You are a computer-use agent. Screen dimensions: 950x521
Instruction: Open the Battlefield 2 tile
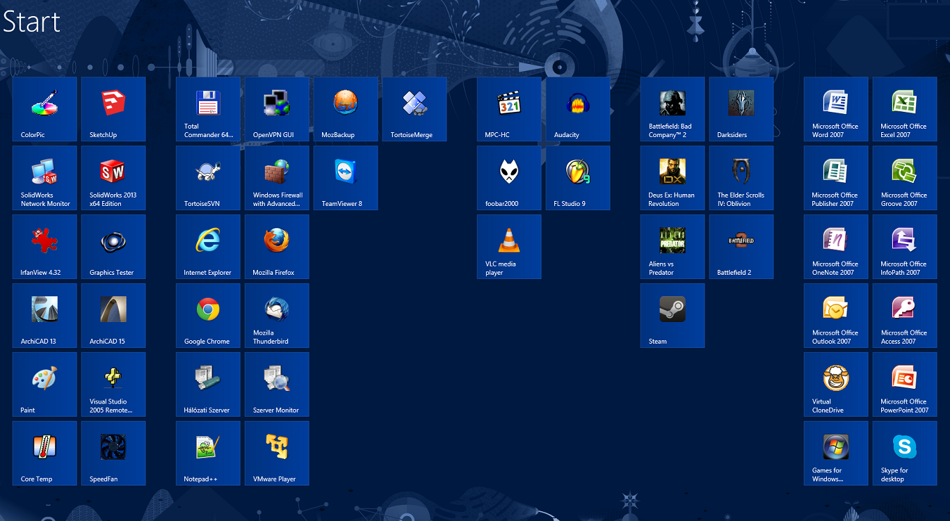point(741,247)
